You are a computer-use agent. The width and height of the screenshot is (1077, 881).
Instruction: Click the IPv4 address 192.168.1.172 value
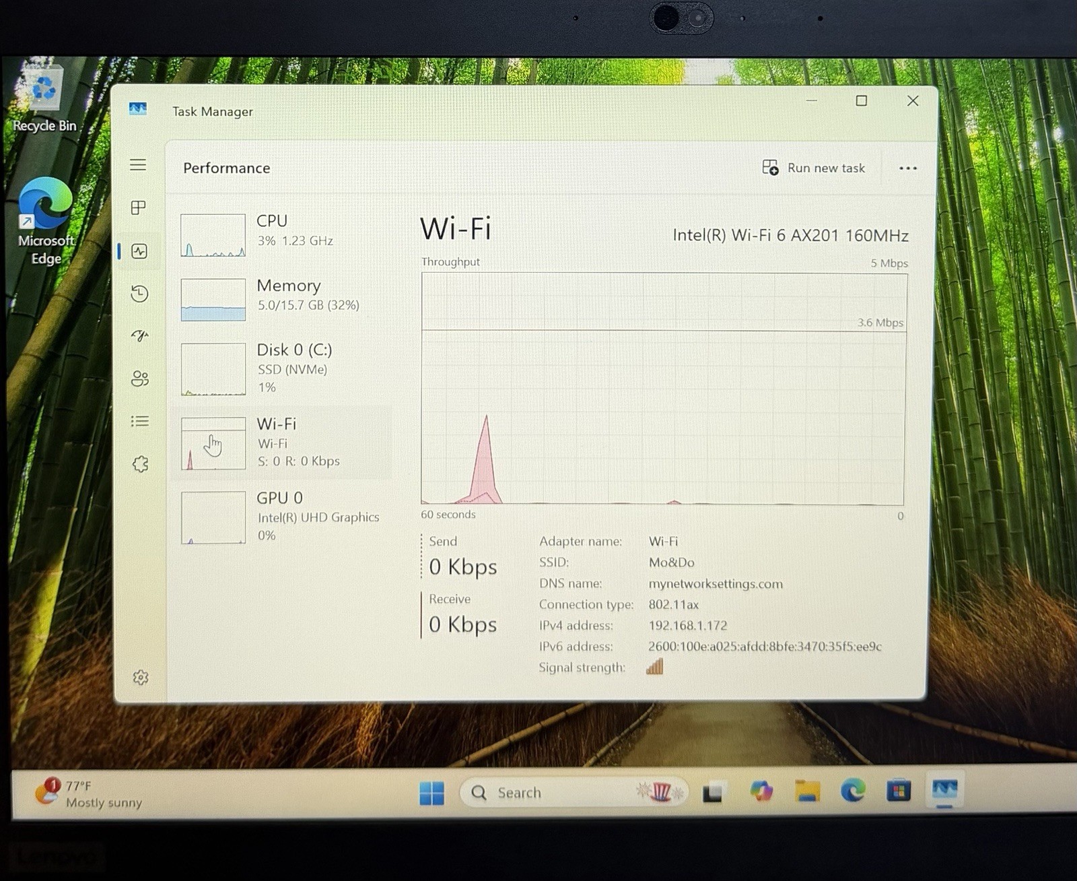pos(688,625)
